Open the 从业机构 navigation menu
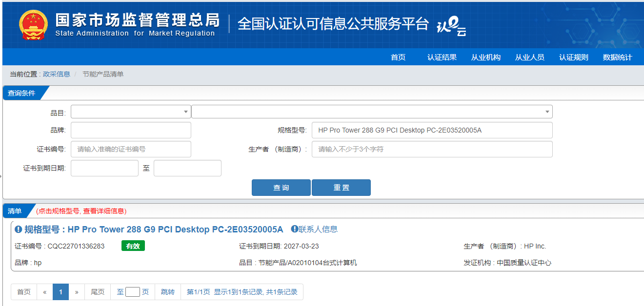The height and width of the screenshot is (306, 644). 486,57
